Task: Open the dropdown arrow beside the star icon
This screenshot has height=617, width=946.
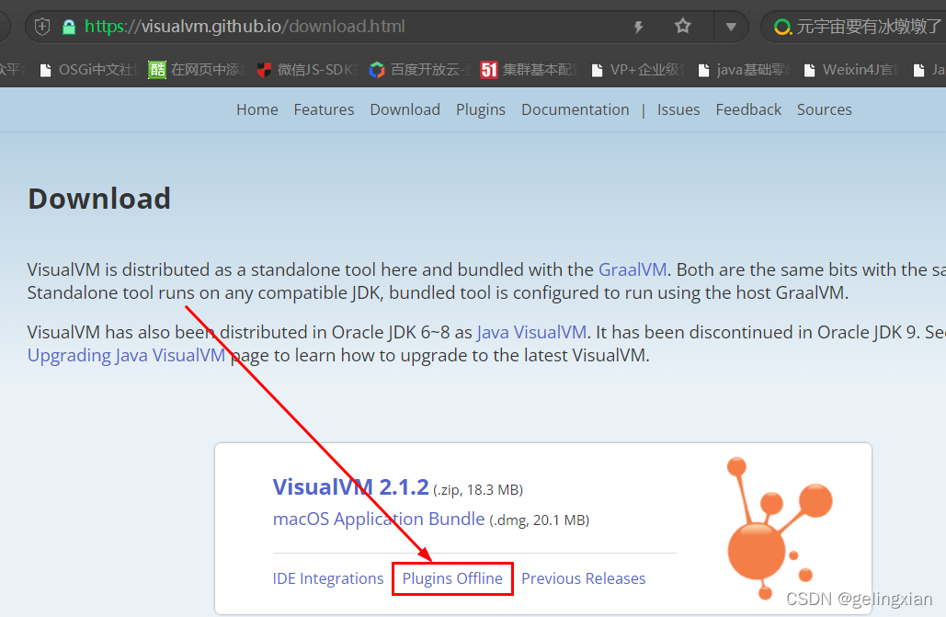Action: click(x=731, y=26)
